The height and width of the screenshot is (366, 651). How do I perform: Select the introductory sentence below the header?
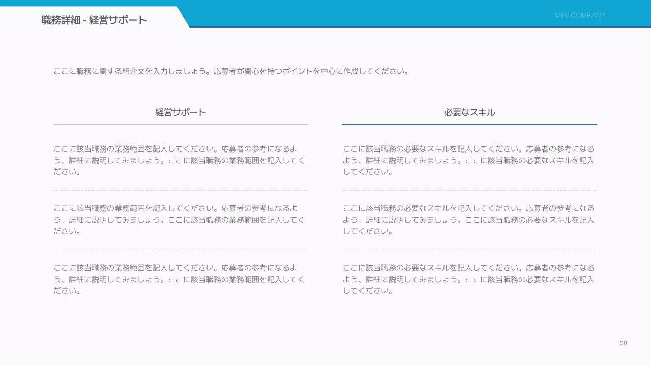230,71
